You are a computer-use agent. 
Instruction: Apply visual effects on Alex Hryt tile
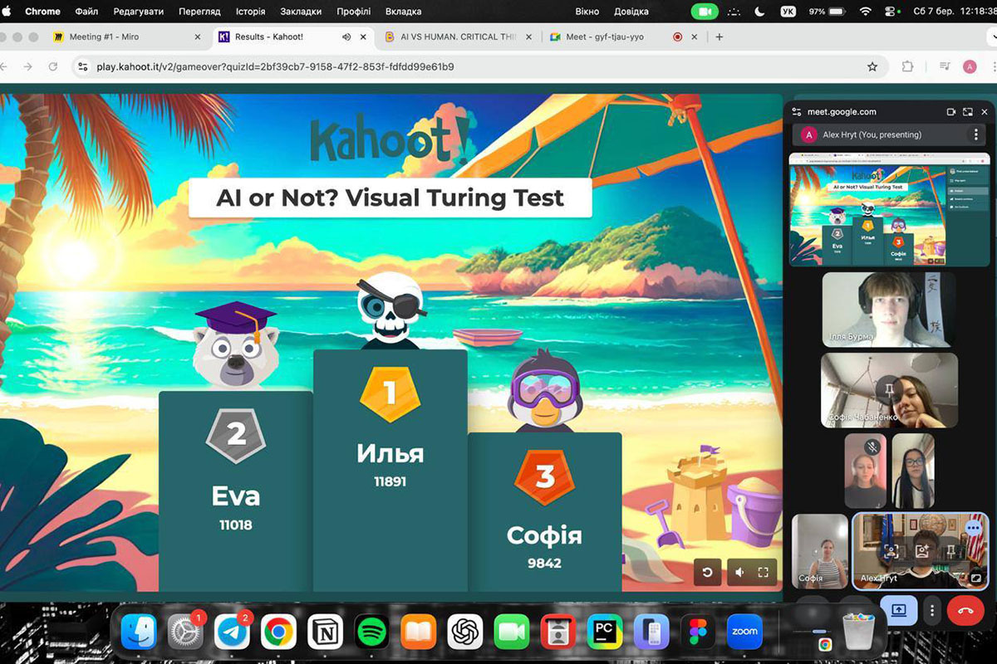[921, 550]
